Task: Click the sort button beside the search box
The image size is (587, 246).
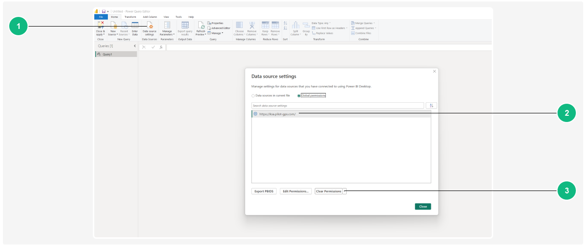Action: [431, 105]
